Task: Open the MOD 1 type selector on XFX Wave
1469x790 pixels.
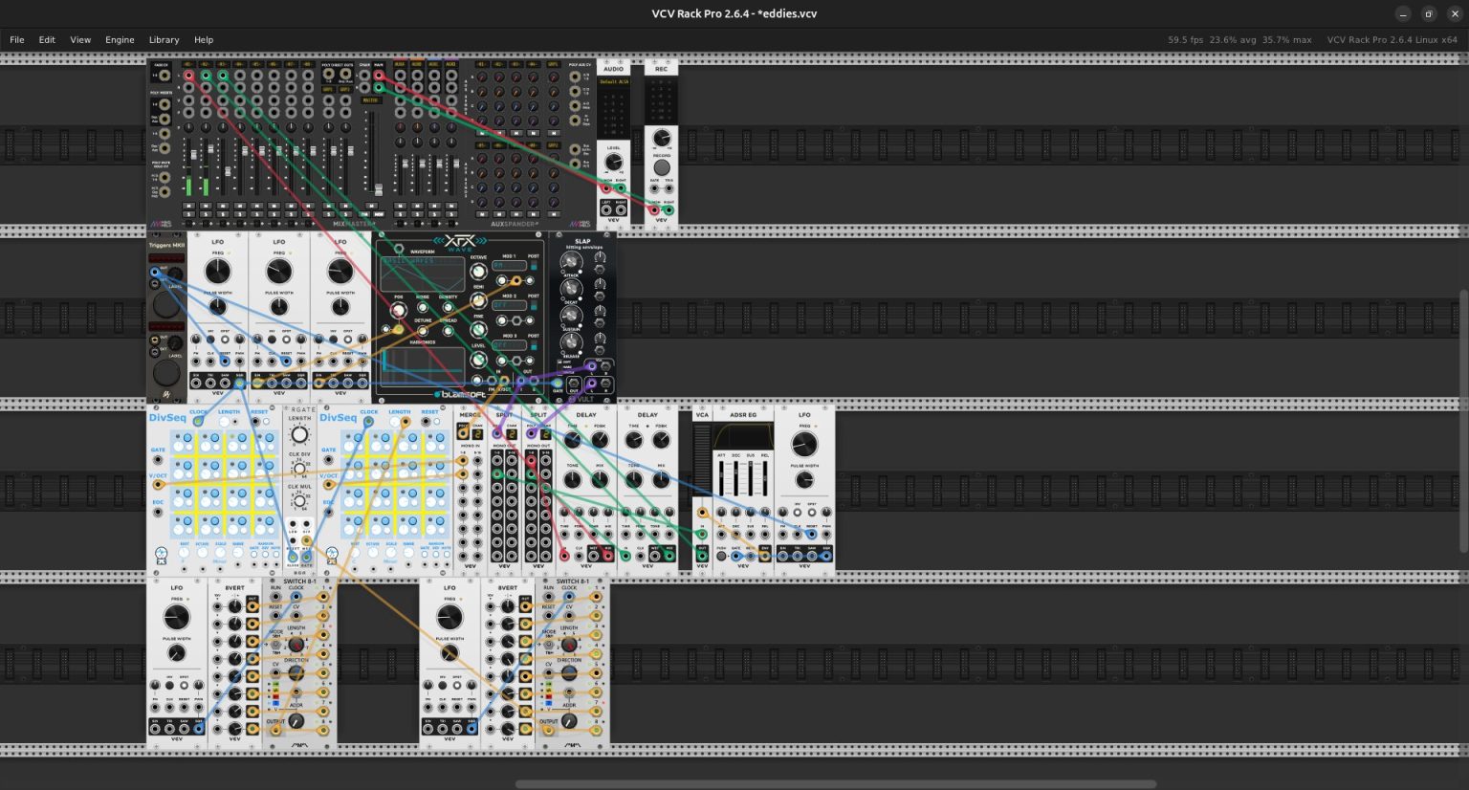Action: pos(508,266)
